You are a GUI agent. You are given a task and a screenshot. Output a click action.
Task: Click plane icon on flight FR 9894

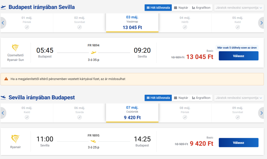pyautogui.click(x=93, y=53)
